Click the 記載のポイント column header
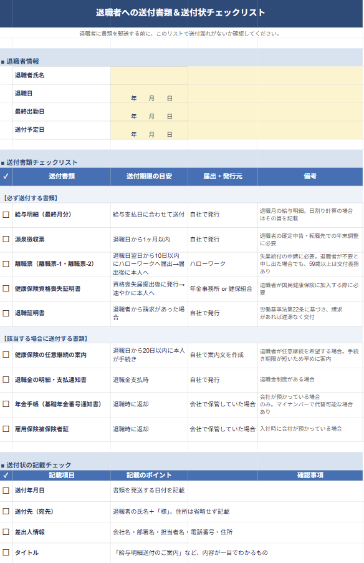 click(x=149, y=476)
